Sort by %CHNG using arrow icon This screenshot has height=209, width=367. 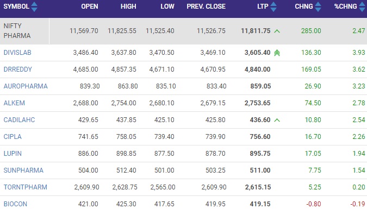[362, 7]
